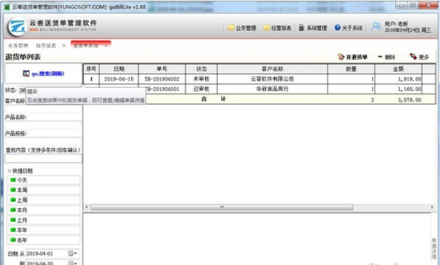This screenshot has height=265, width=440.
Task: Switch to 业务管理 tab
Action: click(x=18, y=46)
